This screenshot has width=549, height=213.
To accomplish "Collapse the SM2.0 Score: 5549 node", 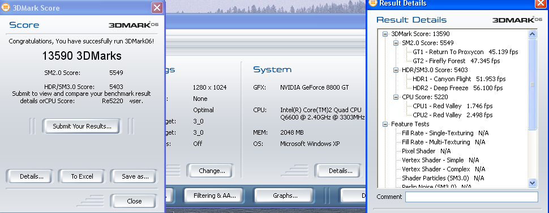I will 396,43.
